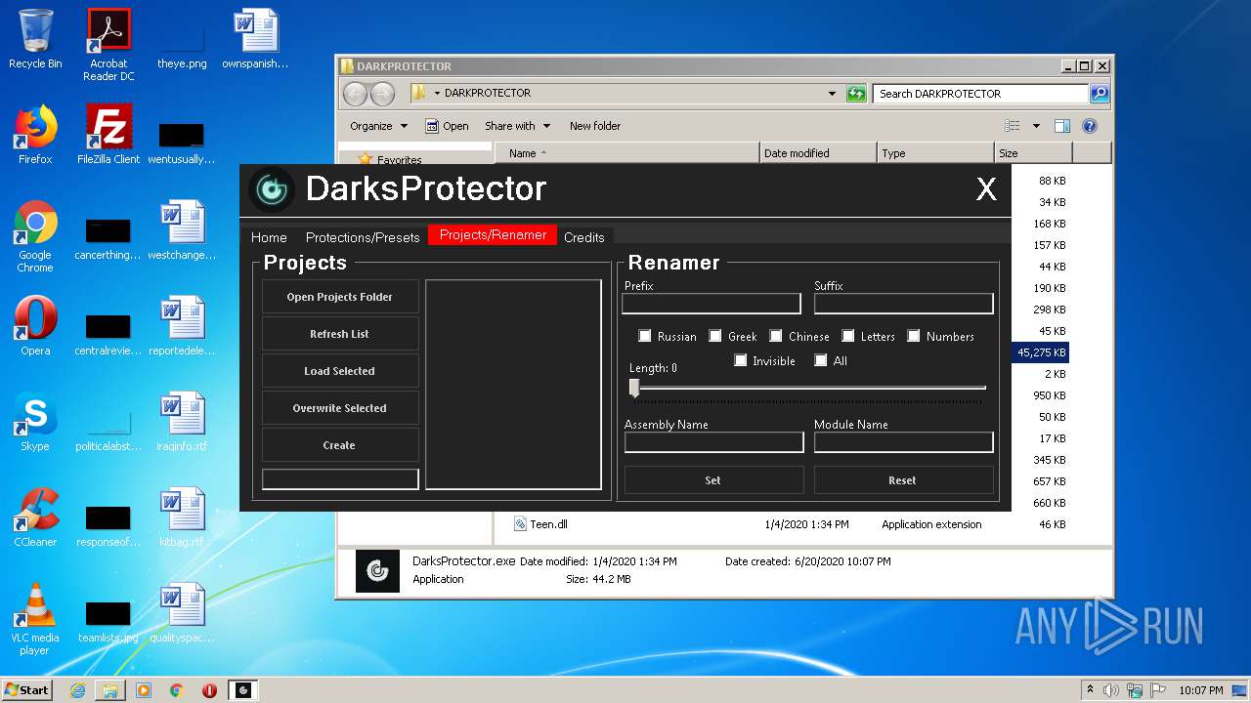
Task: Launch CCleaner from the desktop
Action: 35,517
